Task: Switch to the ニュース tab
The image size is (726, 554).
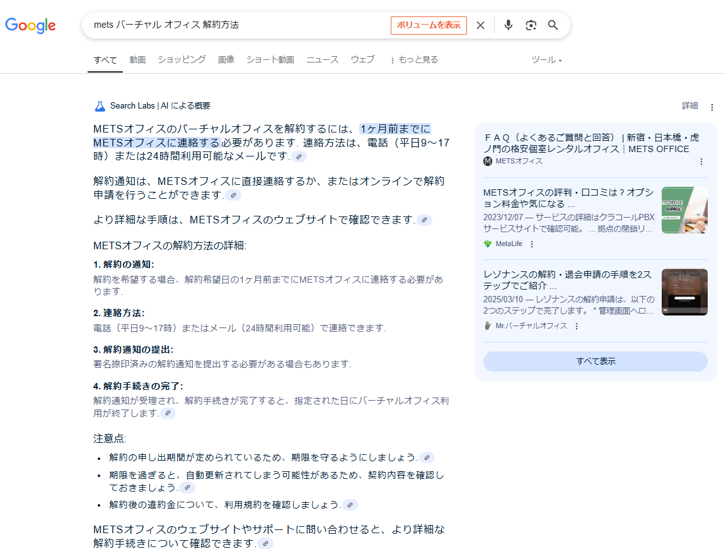Action: coord(322,60)
